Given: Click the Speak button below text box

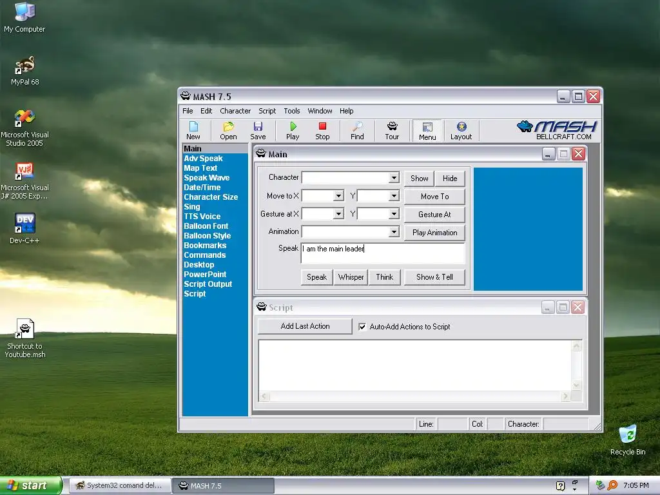Looking at the screenshot, I should tap(316, 277).
